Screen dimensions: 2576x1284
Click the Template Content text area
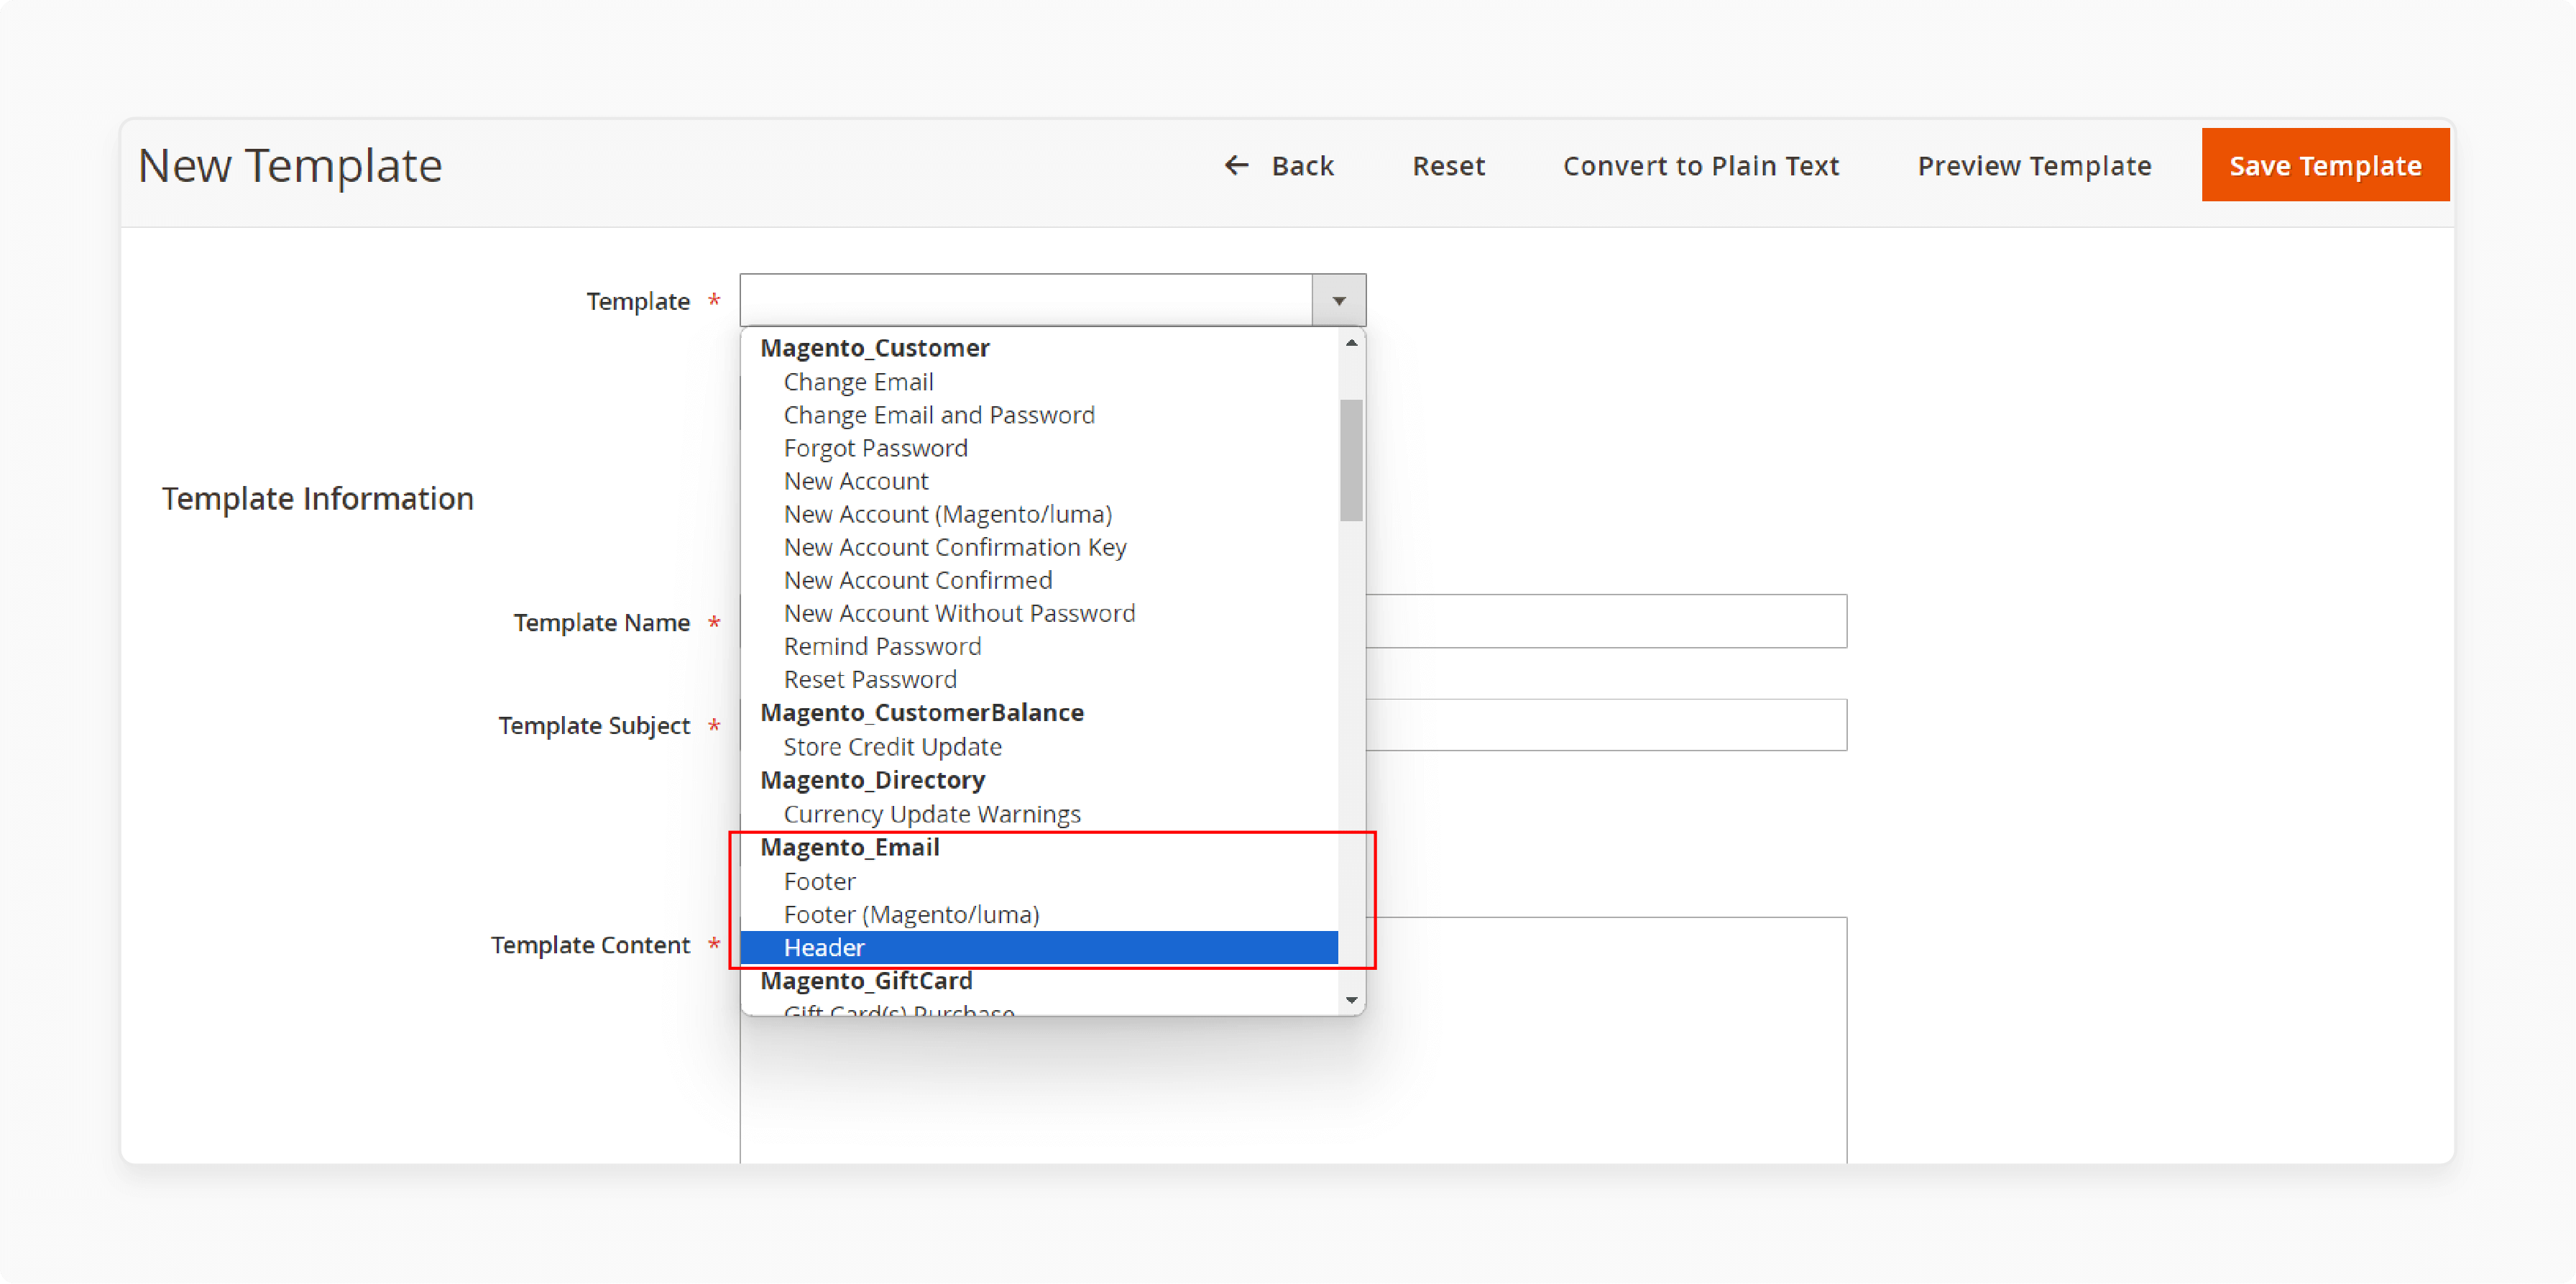1606,1040
